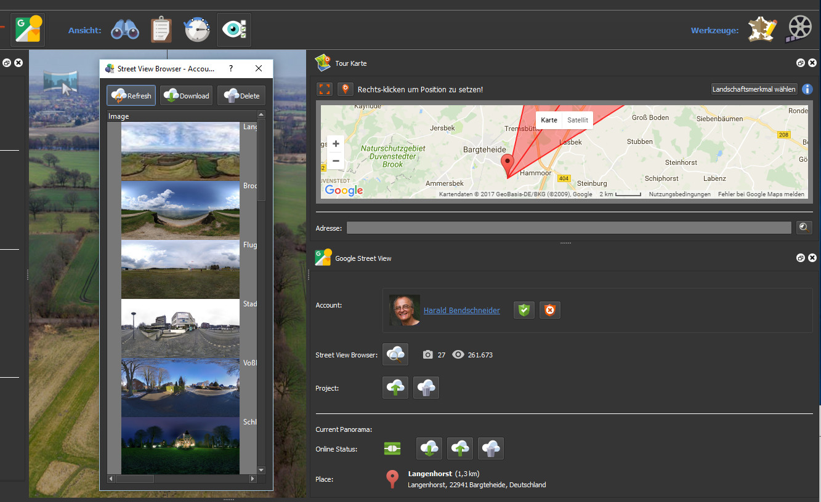
Task: Open the clipboard list view icon
Action: (x=161, y=30)
